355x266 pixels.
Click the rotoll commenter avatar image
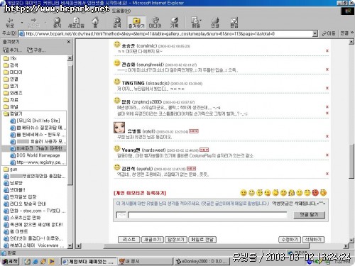(x=119, y=128)
